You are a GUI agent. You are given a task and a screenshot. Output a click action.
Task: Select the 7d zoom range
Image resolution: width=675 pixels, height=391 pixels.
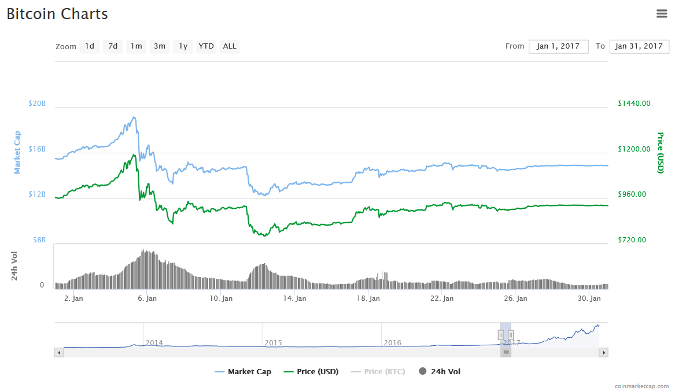[x=113, y=46]
